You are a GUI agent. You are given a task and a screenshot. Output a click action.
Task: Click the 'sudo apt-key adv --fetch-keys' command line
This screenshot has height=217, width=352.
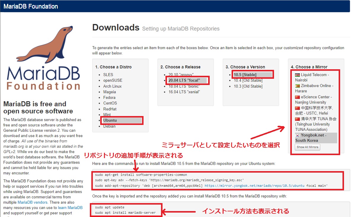[x=169, y=180]
